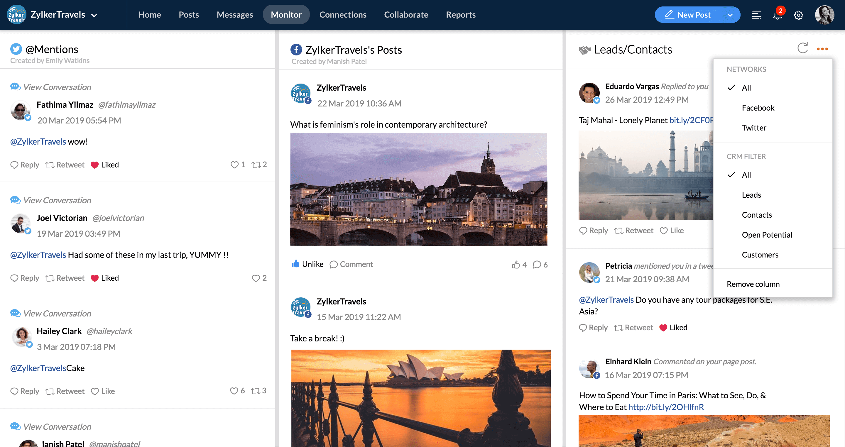Go to the Home tab
Viewport: 845px width, 447px height.
150,15
